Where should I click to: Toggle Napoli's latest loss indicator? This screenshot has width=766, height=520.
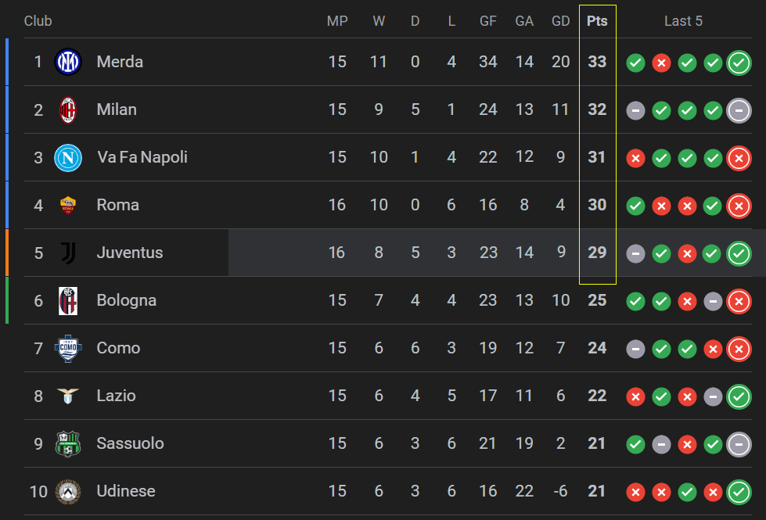739,158
